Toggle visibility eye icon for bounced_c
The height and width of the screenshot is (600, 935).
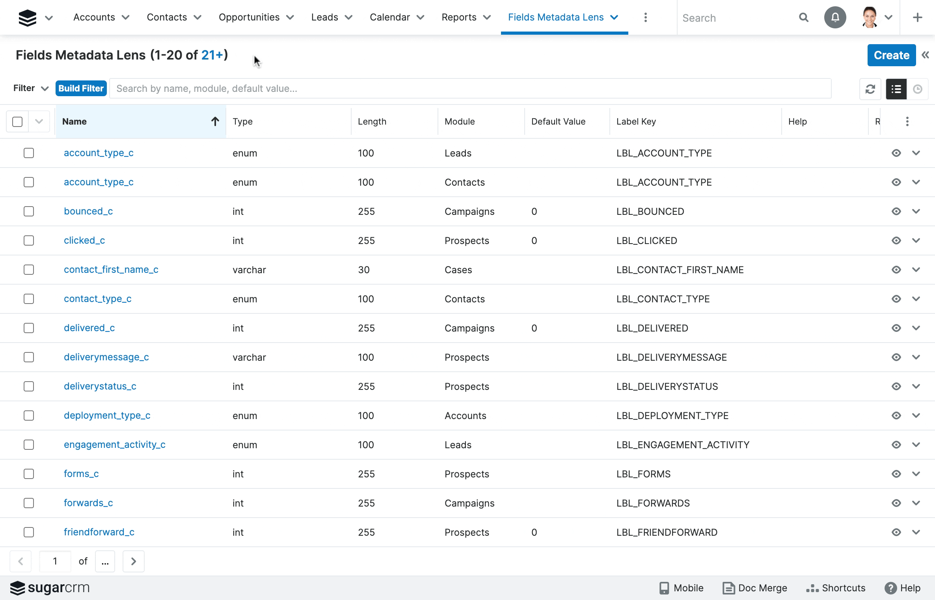tap(896, 211)
